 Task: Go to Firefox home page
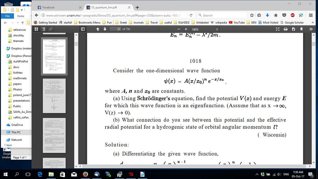(x=276, y=15)
